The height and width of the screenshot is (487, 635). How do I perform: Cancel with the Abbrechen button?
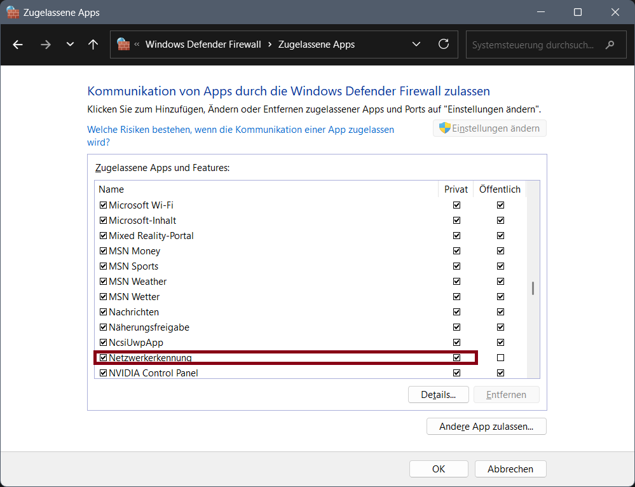click(x=510, y=469)
